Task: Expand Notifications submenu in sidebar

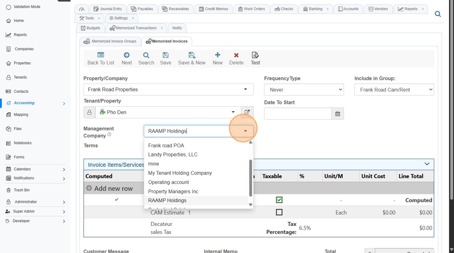Action: pos(64,179)
